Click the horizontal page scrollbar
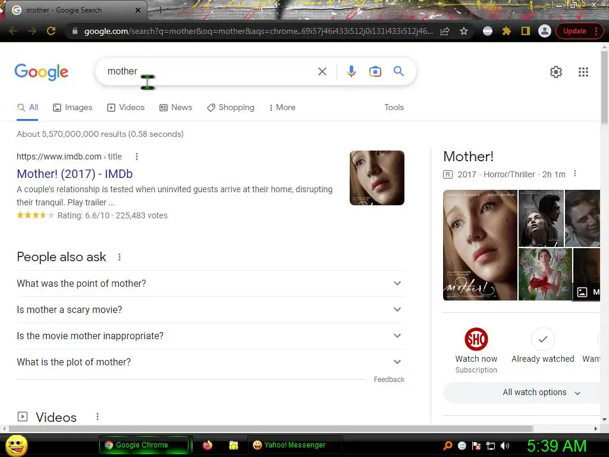The height and width of the screenshot is (457, 609). tap(271, 428)
